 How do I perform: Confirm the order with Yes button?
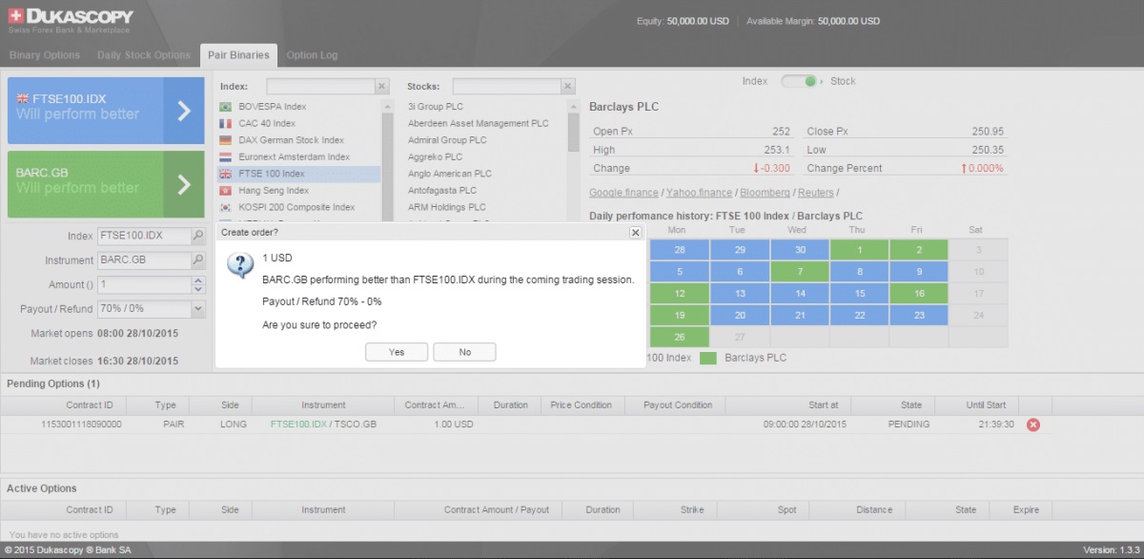[397, 352]
